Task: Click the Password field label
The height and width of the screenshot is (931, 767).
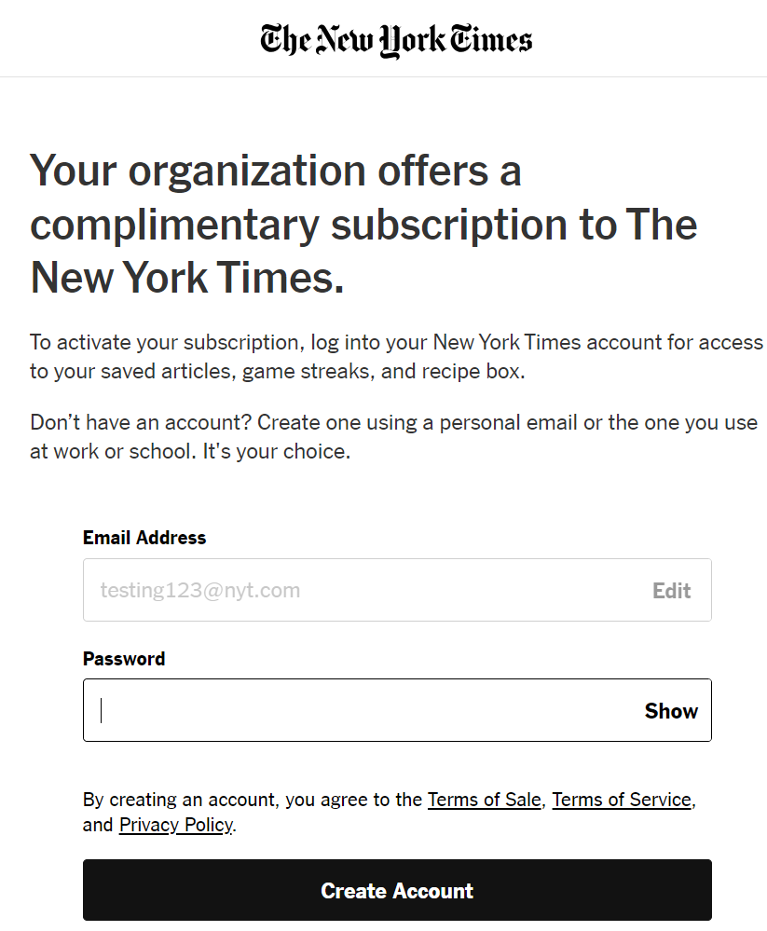Action: (x=123, y=659)
